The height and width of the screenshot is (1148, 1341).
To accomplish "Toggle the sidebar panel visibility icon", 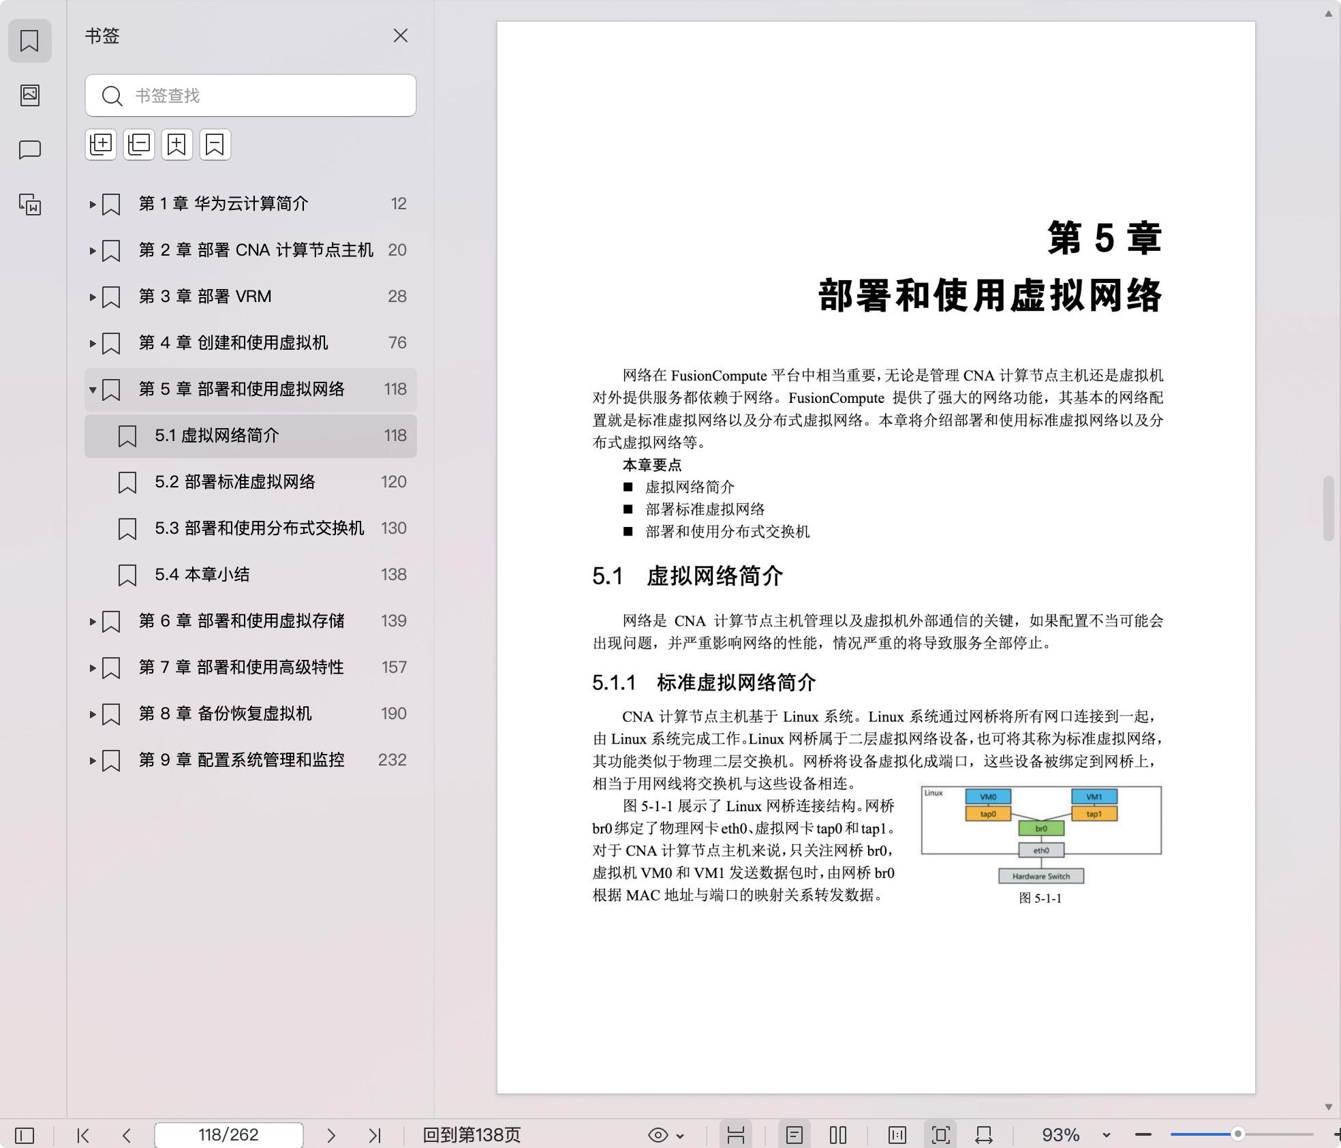I will (x=25, y=1135).
